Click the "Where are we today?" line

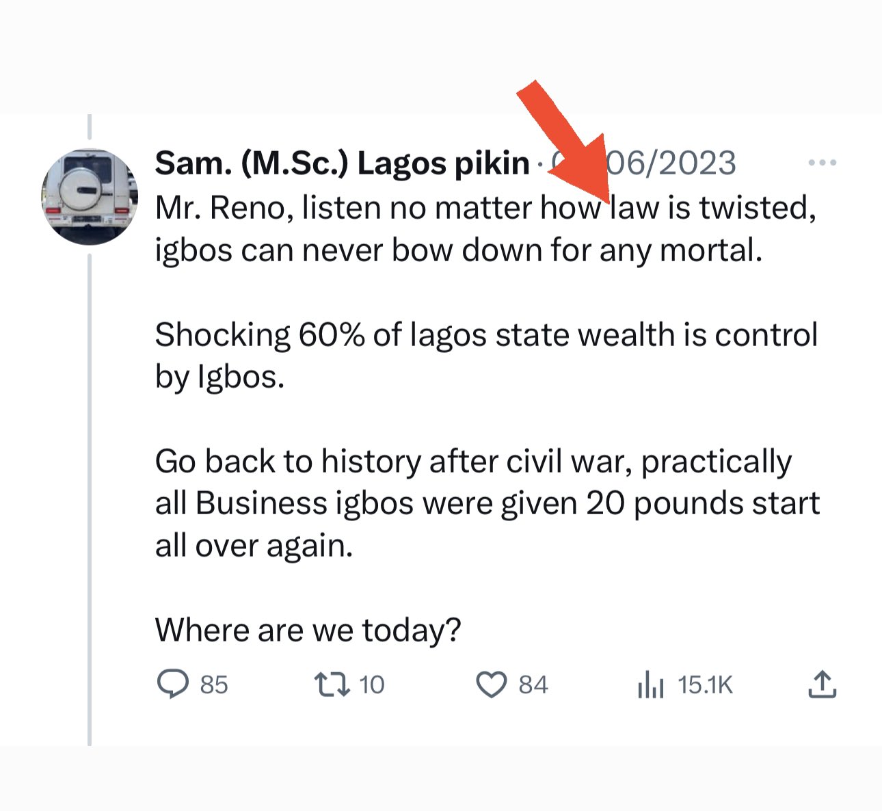click(308, 630)
